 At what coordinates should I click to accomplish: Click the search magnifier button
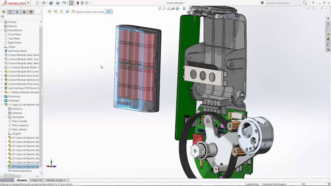[x=305, y=3]
